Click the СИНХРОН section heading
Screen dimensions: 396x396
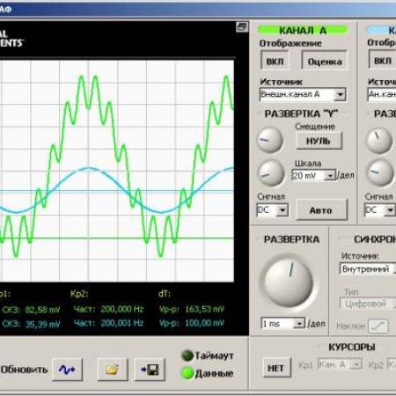pyautogui.click(x=375, y=239)
